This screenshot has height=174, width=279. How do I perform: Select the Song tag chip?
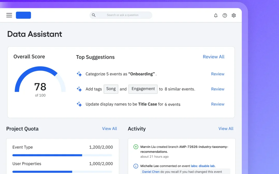[111, 89]
